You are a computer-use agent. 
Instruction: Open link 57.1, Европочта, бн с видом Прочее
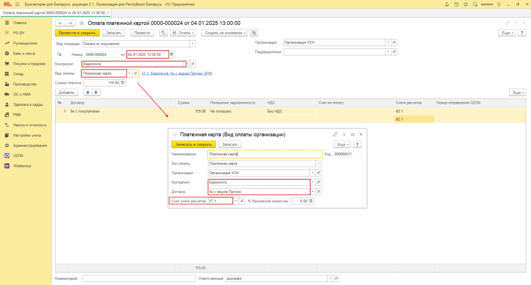pos(177,74)
